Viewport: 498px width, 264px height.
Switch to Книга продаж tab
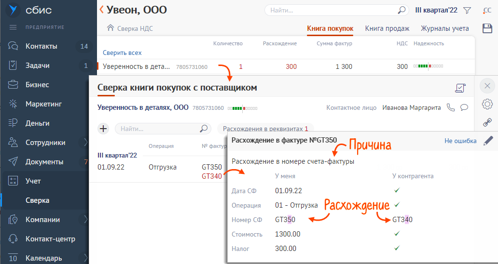pyautogui.click(x=387, y=28)
